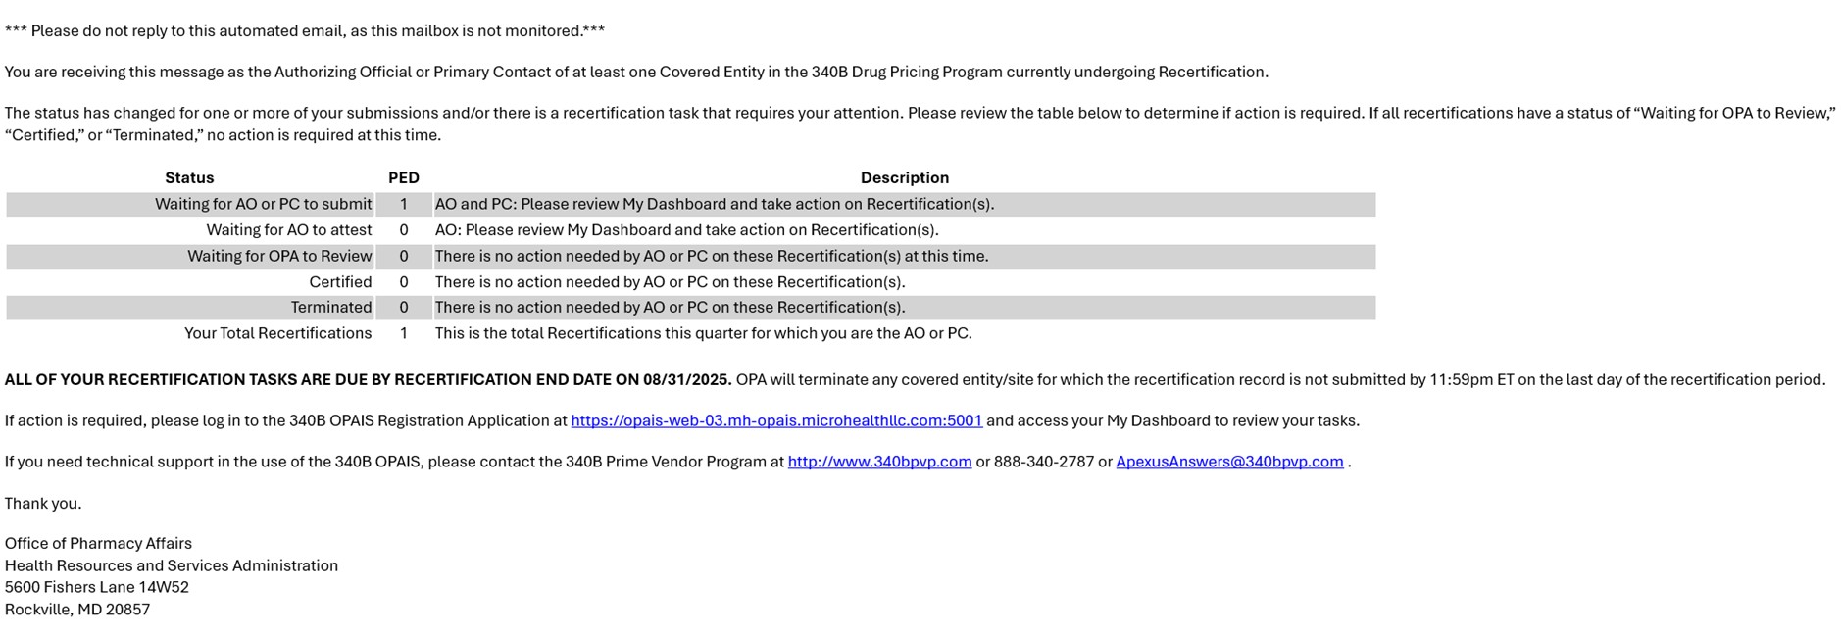Viewport: 1841px width, 638px height.
Task: Open the http://www.340bpvp.com link
Action: pyautogui.click(x=879, y=462)
